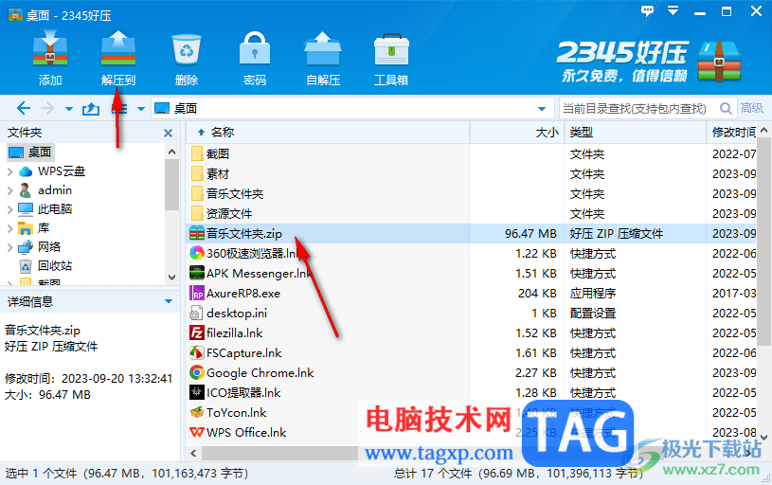Close the 文件夹 folder panel
This screenshot has width=772, height=485.
point(168,133)
